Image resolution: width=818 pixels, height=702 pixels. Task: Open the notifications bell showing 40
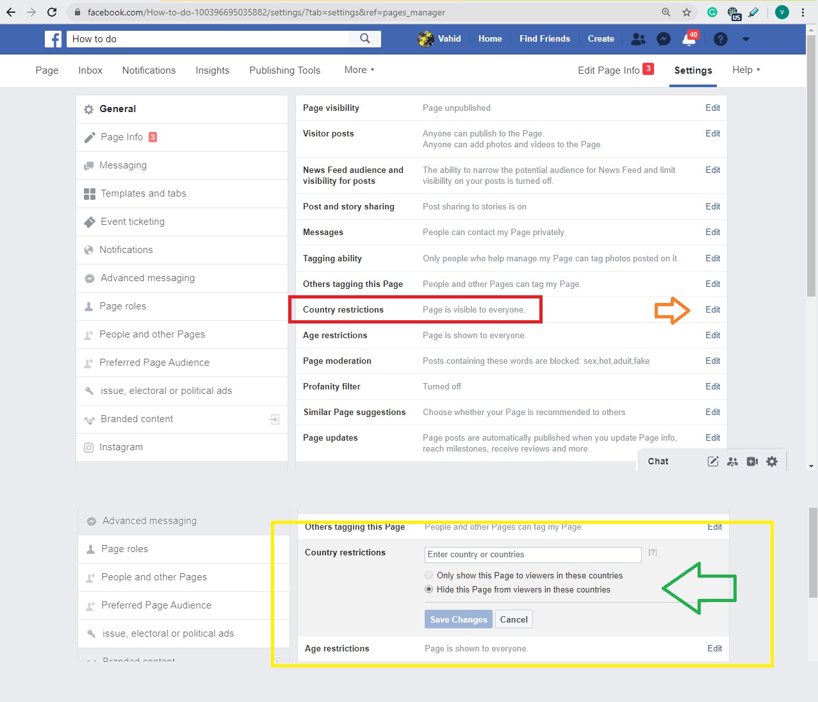(x=689, y=39)
